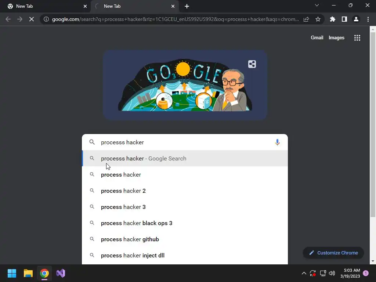Open the Chrome three-dot menu

coord(368,19)
